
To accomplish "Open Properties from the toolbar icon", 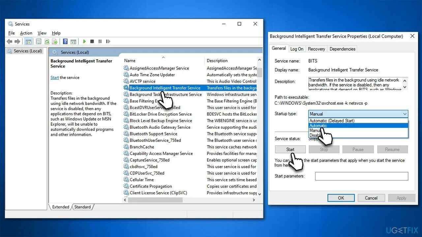I will 39,41.
